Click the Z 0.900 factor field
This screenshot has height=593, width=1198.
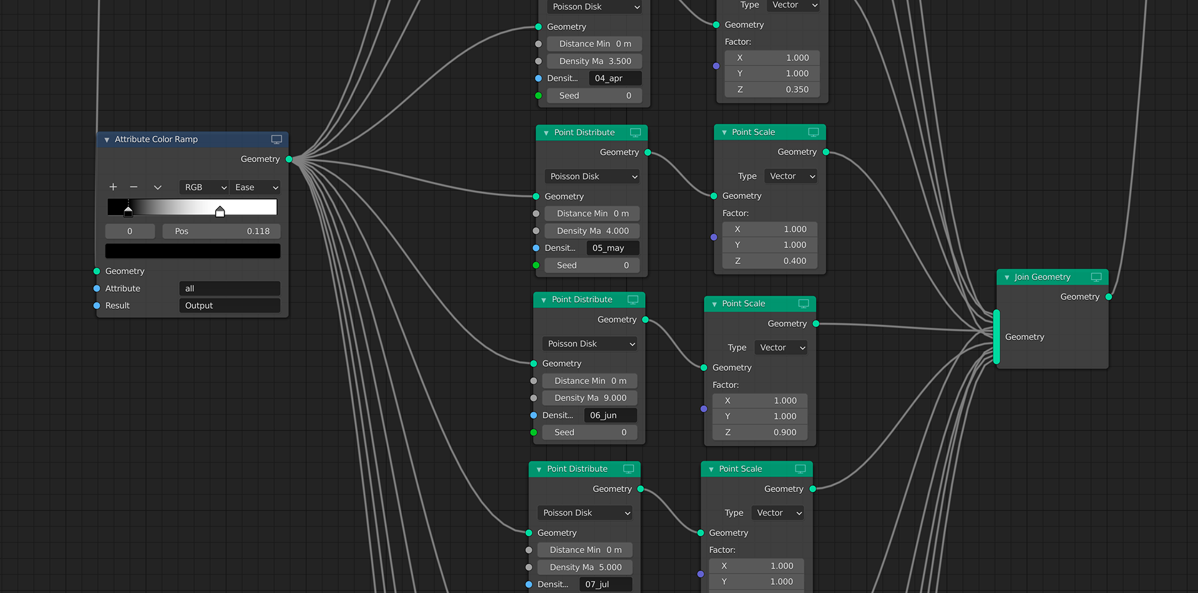pos(760,433)
